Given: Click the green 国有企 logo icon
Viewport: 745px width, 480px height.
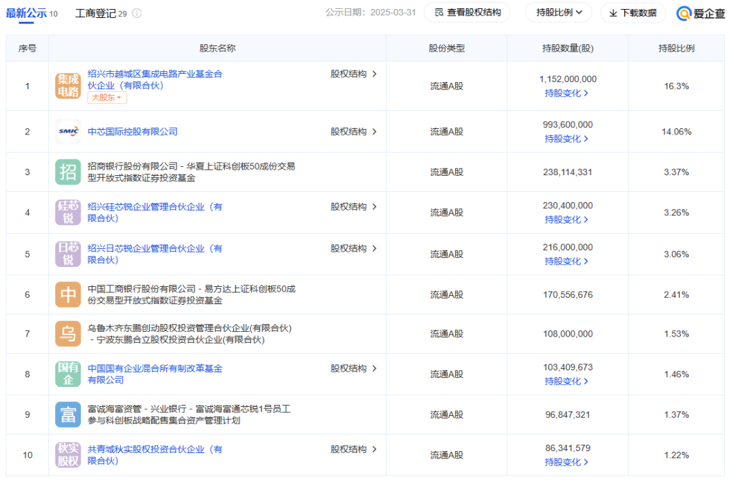Looking at the screenshot, I should point(68,374).
